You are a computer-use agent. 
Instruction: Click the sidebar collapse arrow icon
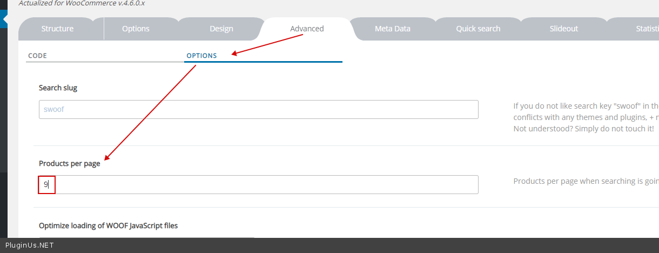(4, 19)
